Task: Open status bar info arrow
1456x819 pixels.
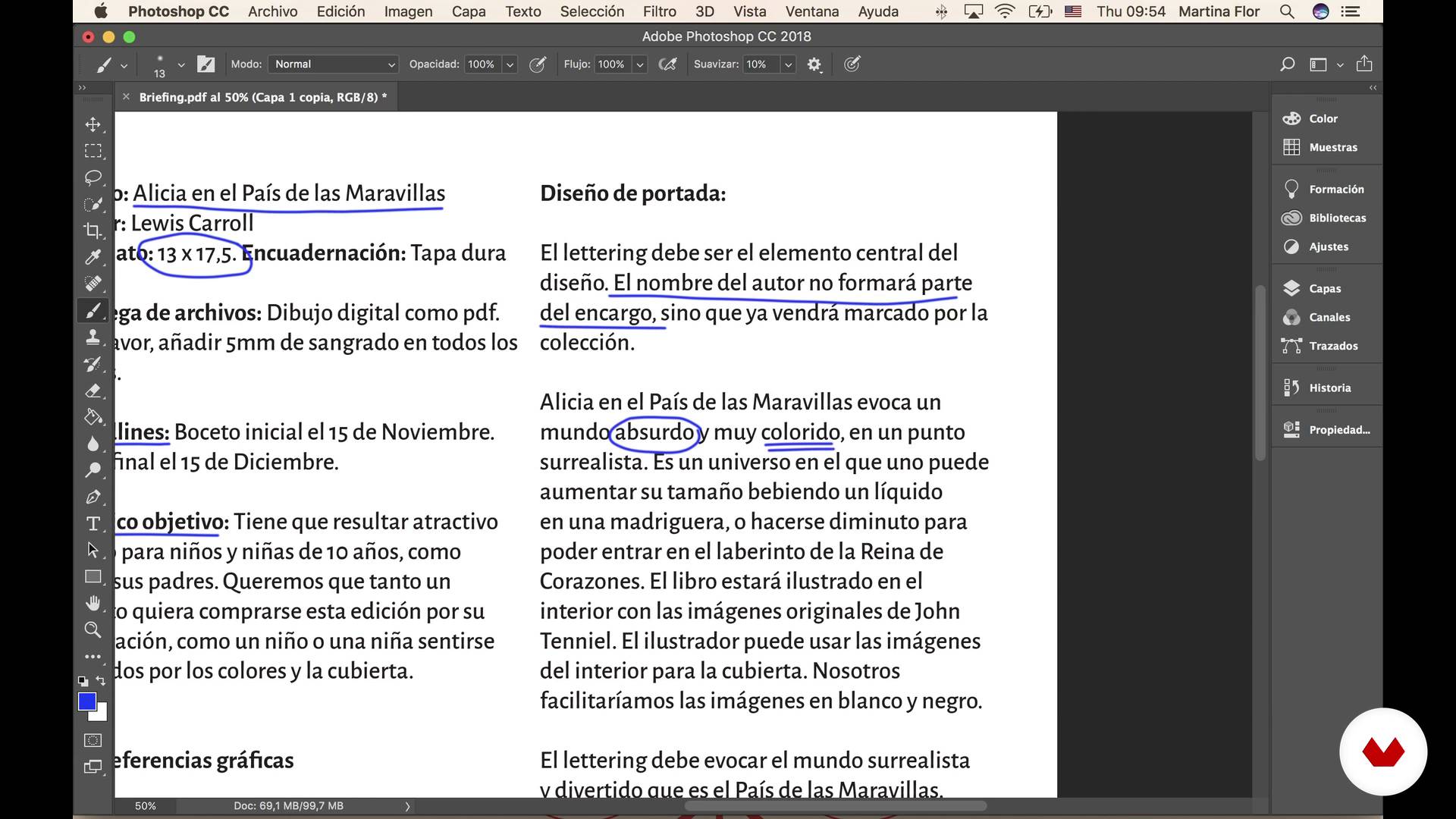Action: pyautogui.click(x=407, y=806)
